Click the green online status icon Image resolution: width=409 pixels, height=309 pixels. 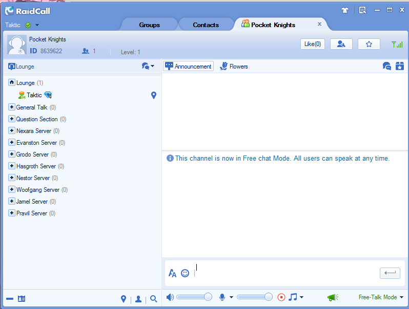click(x=28, y=25)
